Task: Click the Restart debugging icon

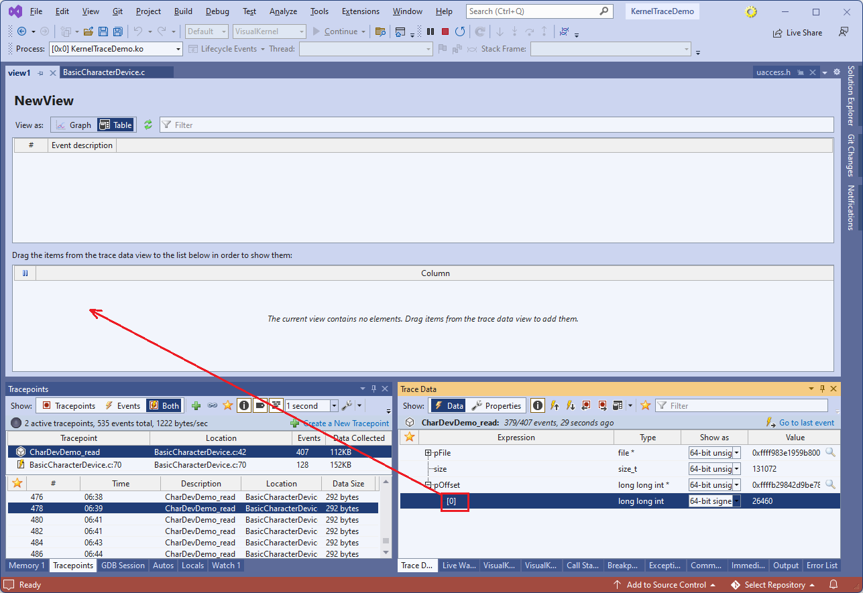Action: (x=460, y=31)
